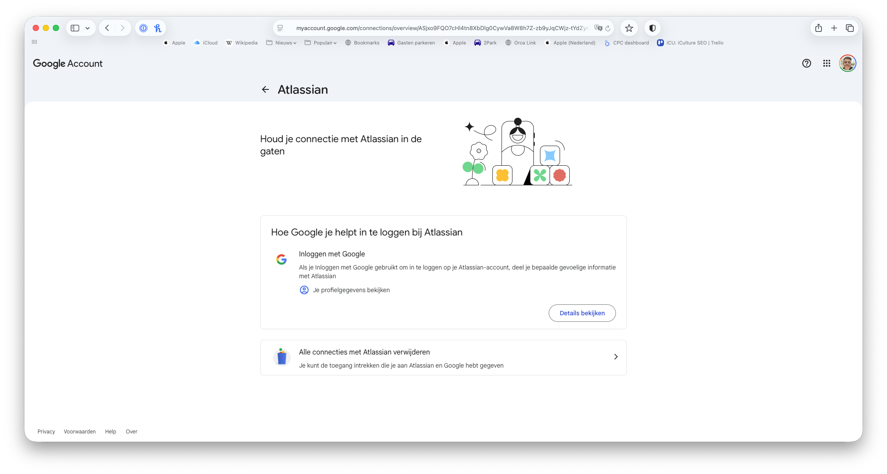Click the profile avatar picture

[847, 63]
